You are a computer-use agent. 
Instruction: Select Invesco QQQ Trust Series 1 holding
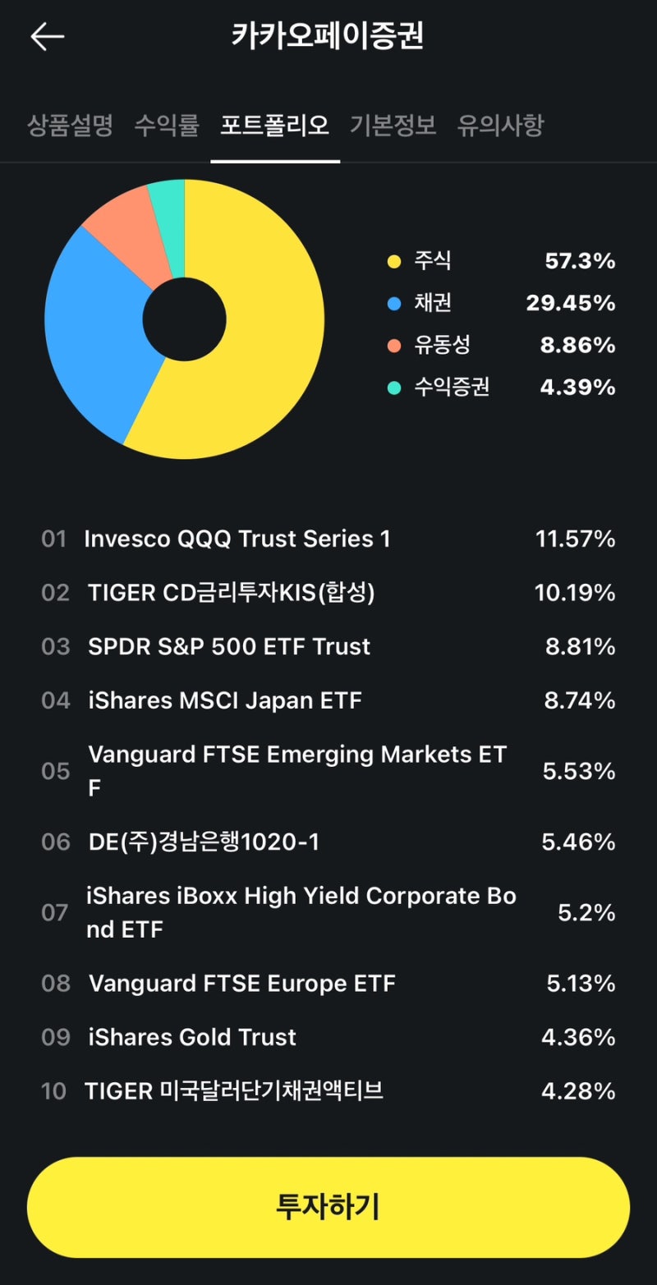point(328,539)
